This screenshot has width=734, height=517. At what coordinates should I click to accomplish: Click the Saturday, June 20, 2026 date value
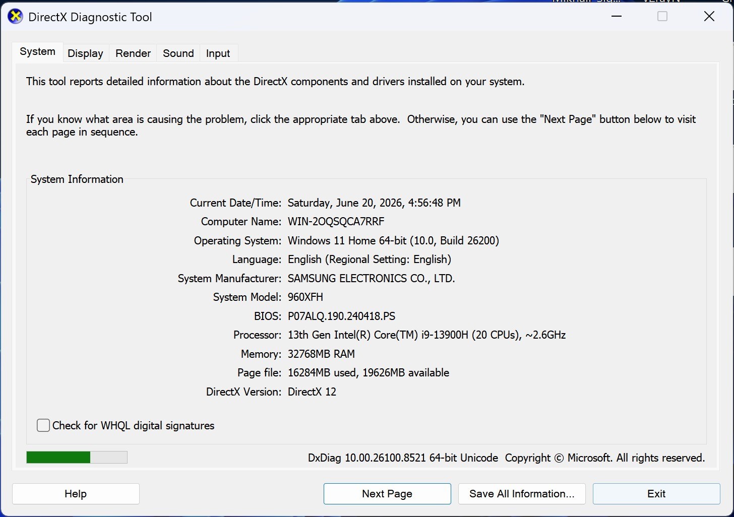pyautogui.click(x=374, y=203)
